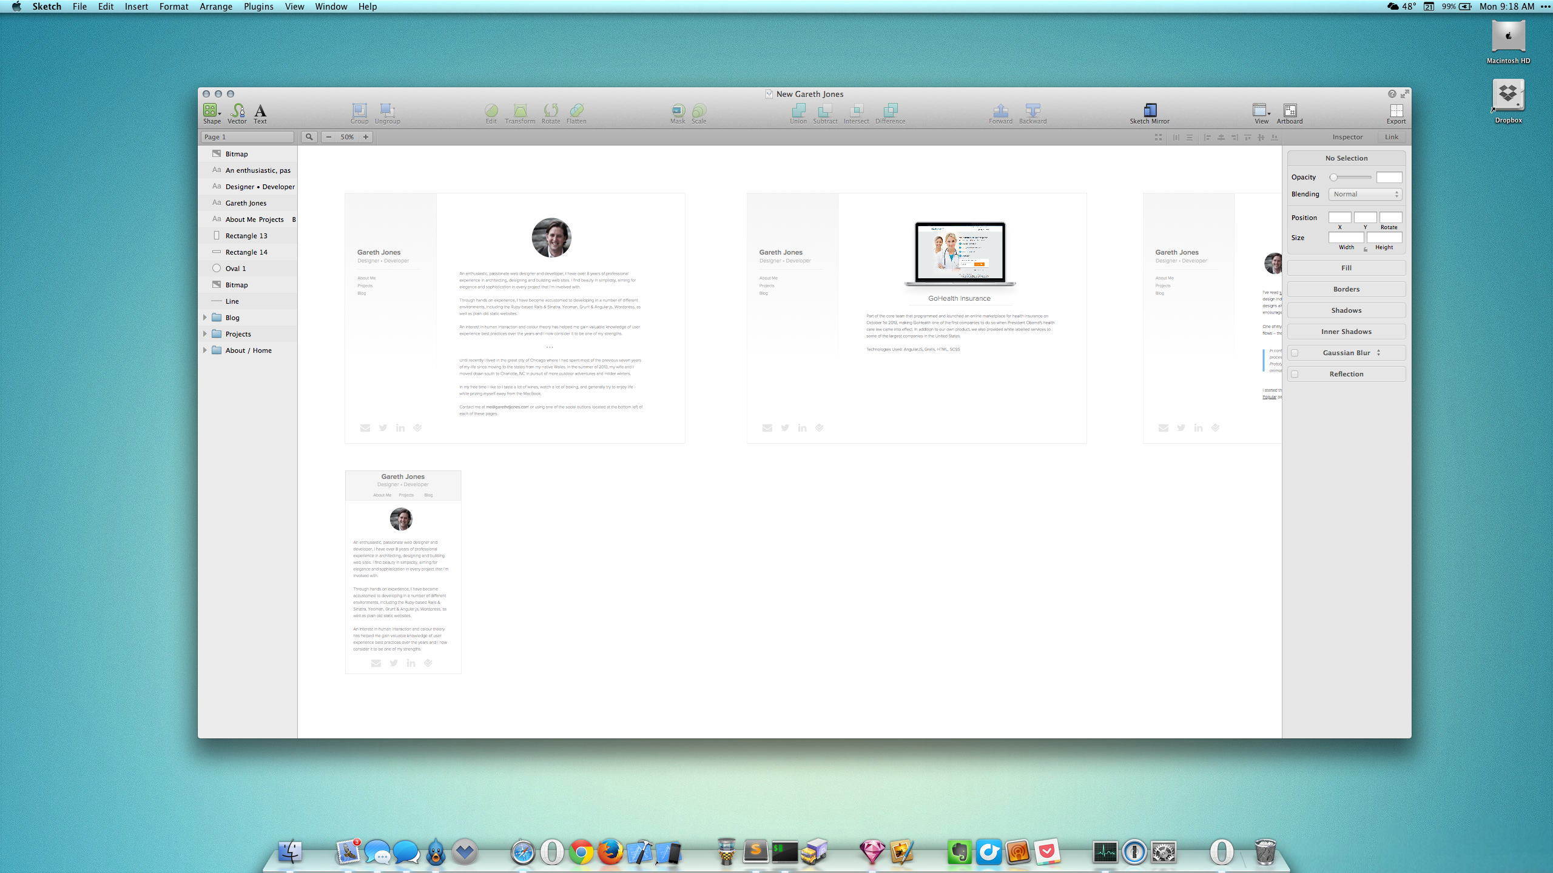Click the align top edges icon
Screen dimensions: 1553x873
click(x=1248, y=138)
